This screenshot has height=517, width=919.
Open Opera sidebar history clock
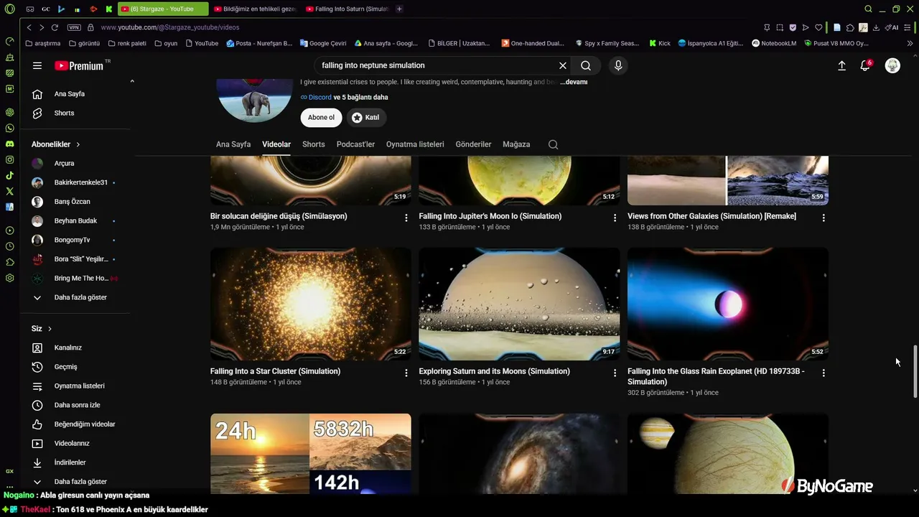coord(10,246)
